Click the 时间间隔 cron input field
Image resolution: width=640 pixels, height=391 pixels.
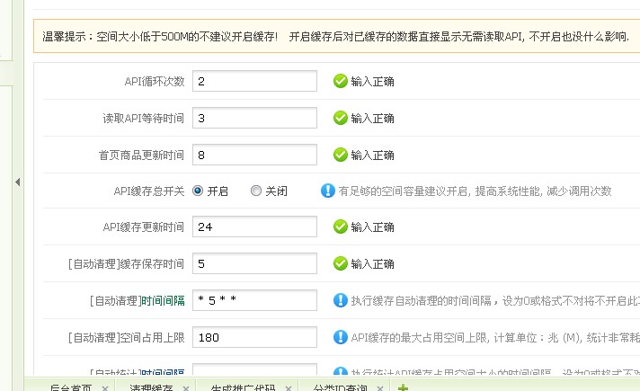pyautogui.click(x=254, y=300)
